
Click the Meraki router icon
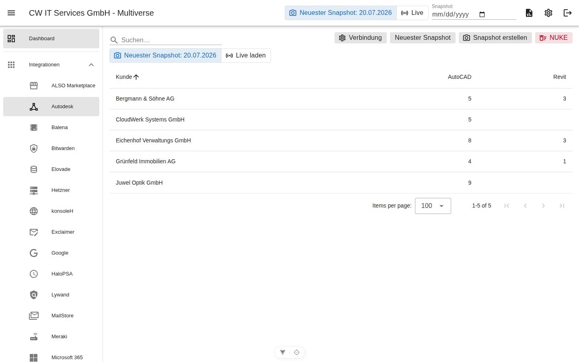coord(34,337)
